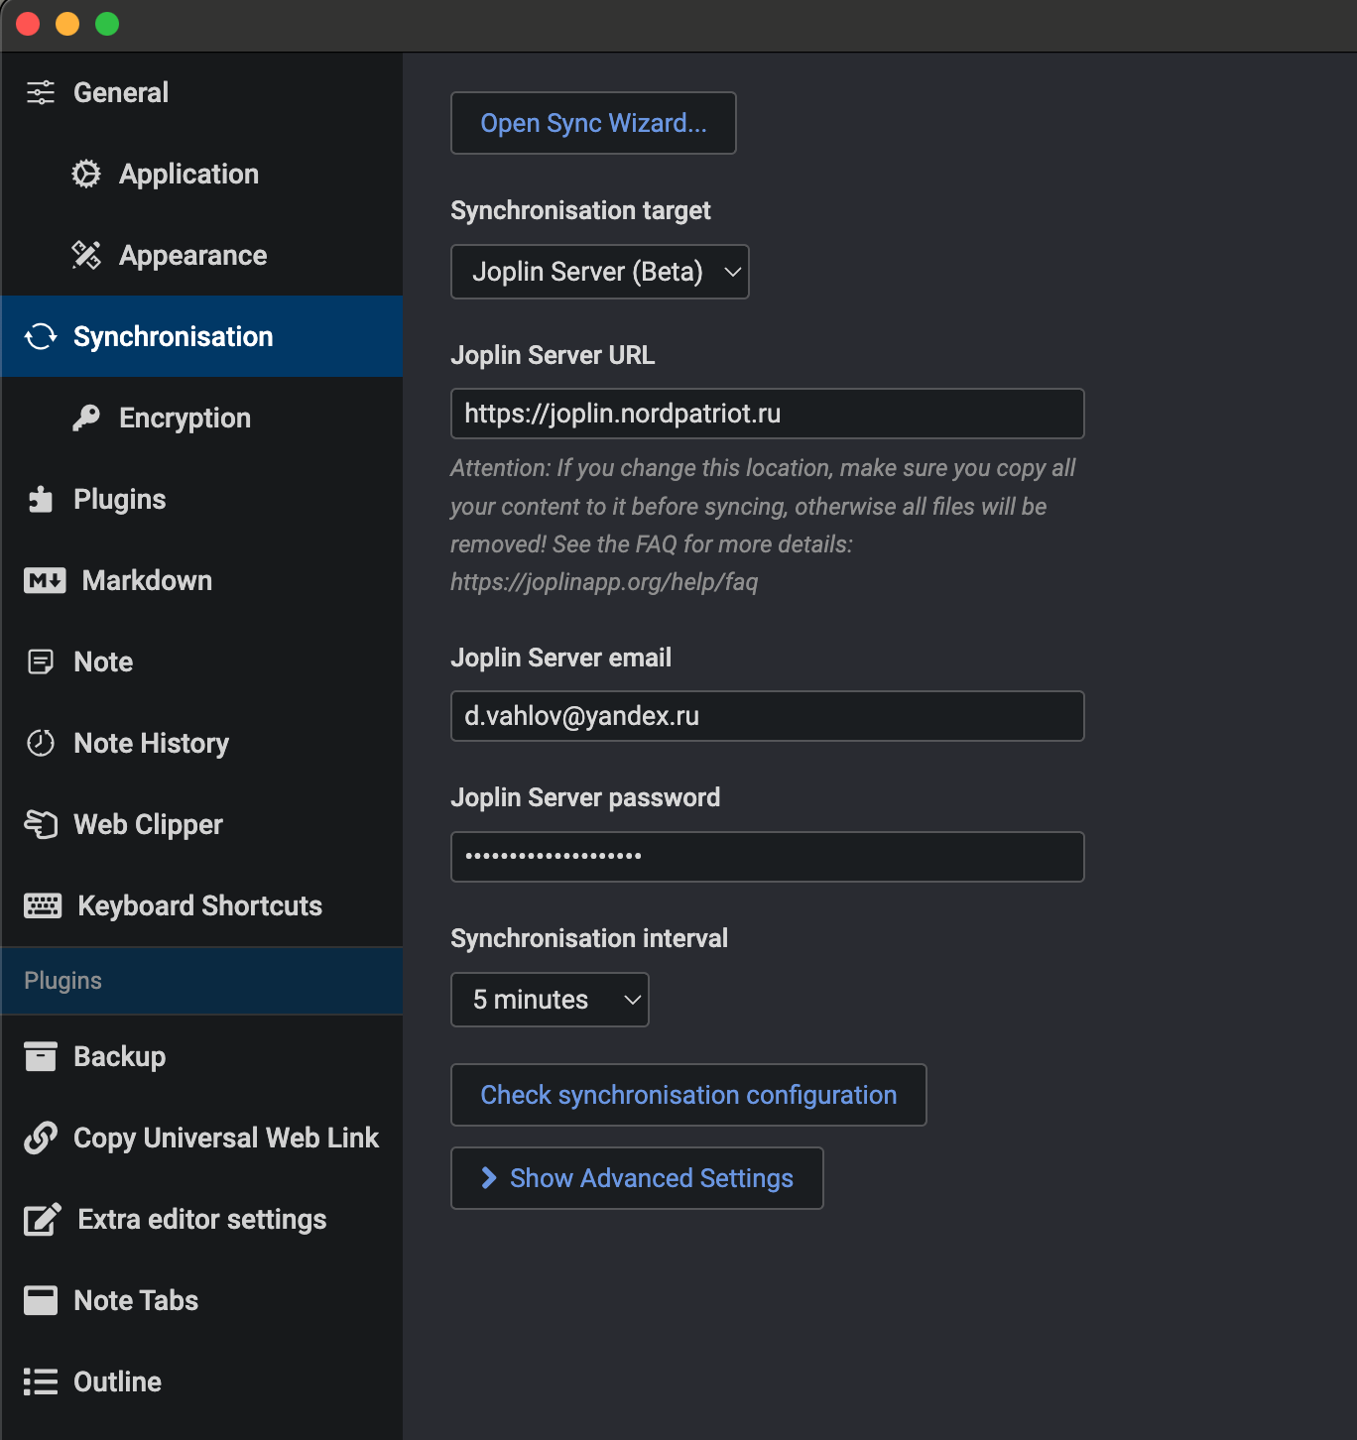Click the joplinapp.org/help/faq URL text
This screenshot has width=1357, height=1440.
604,582
